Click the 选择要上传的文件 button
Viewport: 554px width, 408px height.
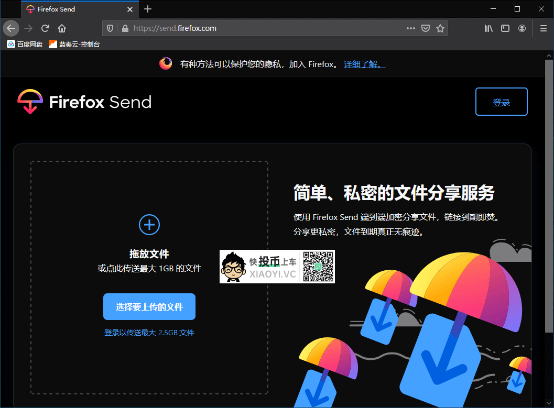coord(149,307)
